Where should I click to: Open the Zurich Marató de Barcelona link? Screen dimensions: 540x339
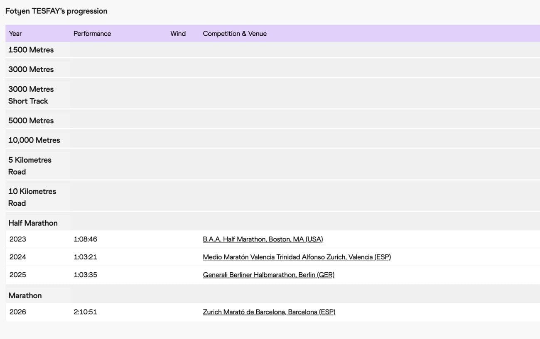click(x=269, y=312)
